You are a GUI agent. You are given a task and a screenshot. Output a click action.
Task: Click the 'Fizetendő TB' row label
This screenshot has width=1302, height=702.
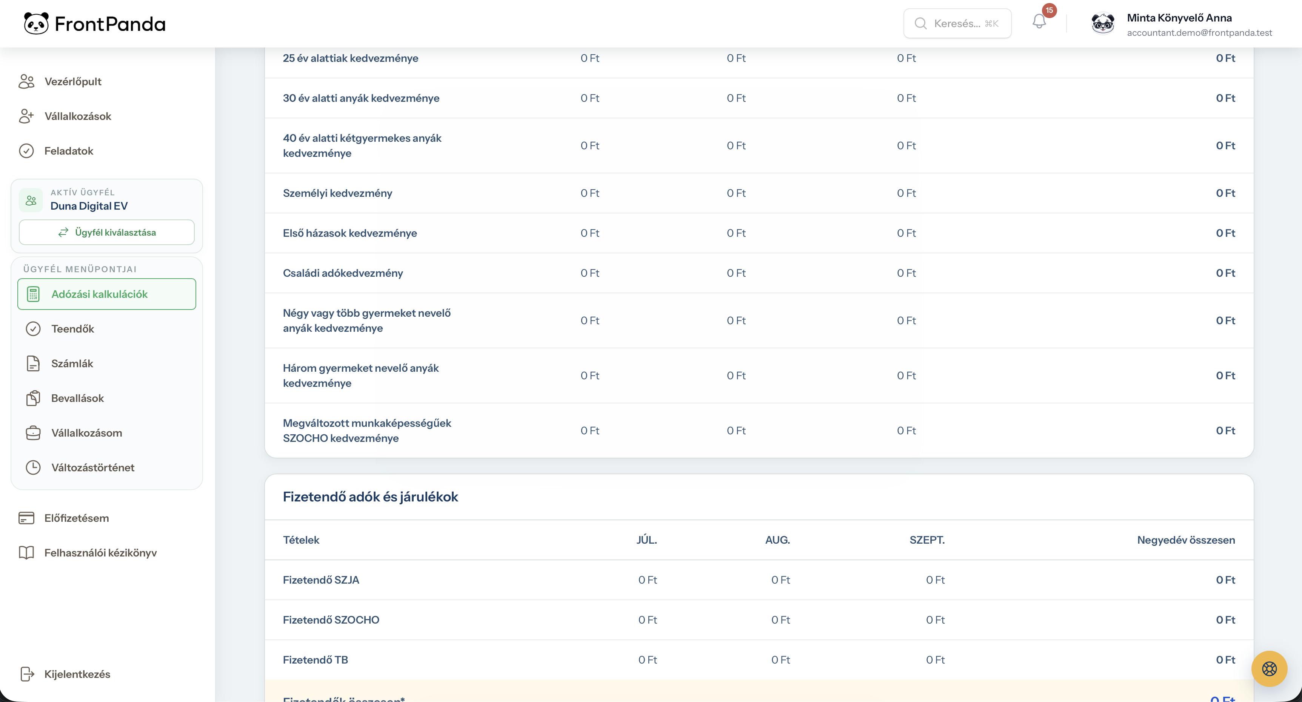pos(315,659)
